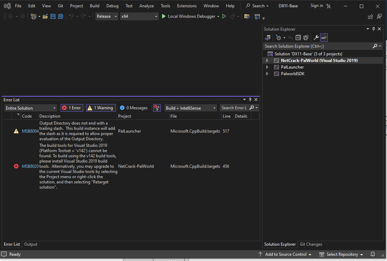Click the Find in Files folder-search icon
387x261 pixels.
[x=246, y=16]
